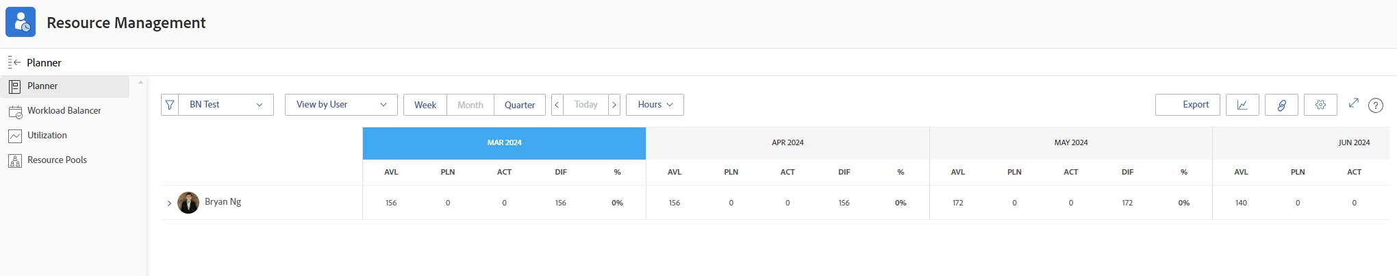Open the filter funnel icon
This screenshot has height=276, width=1397.
click(x=170, y=105)
